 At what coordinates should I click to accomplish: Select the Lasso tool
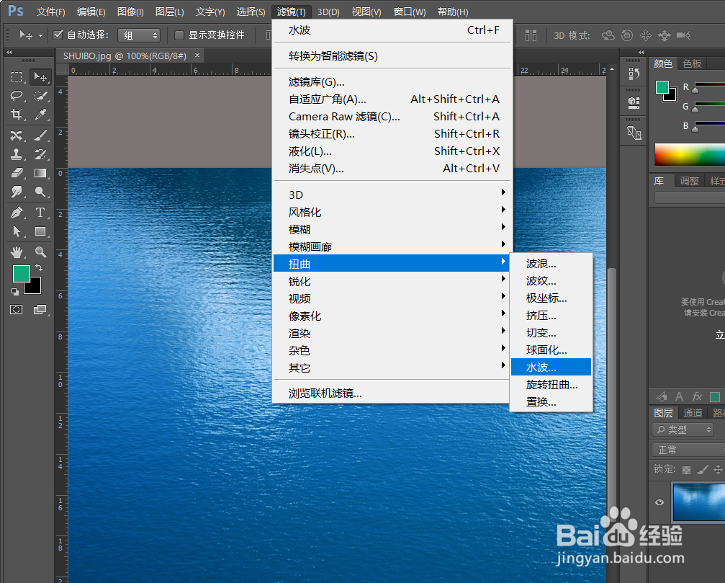click(17, 95)
